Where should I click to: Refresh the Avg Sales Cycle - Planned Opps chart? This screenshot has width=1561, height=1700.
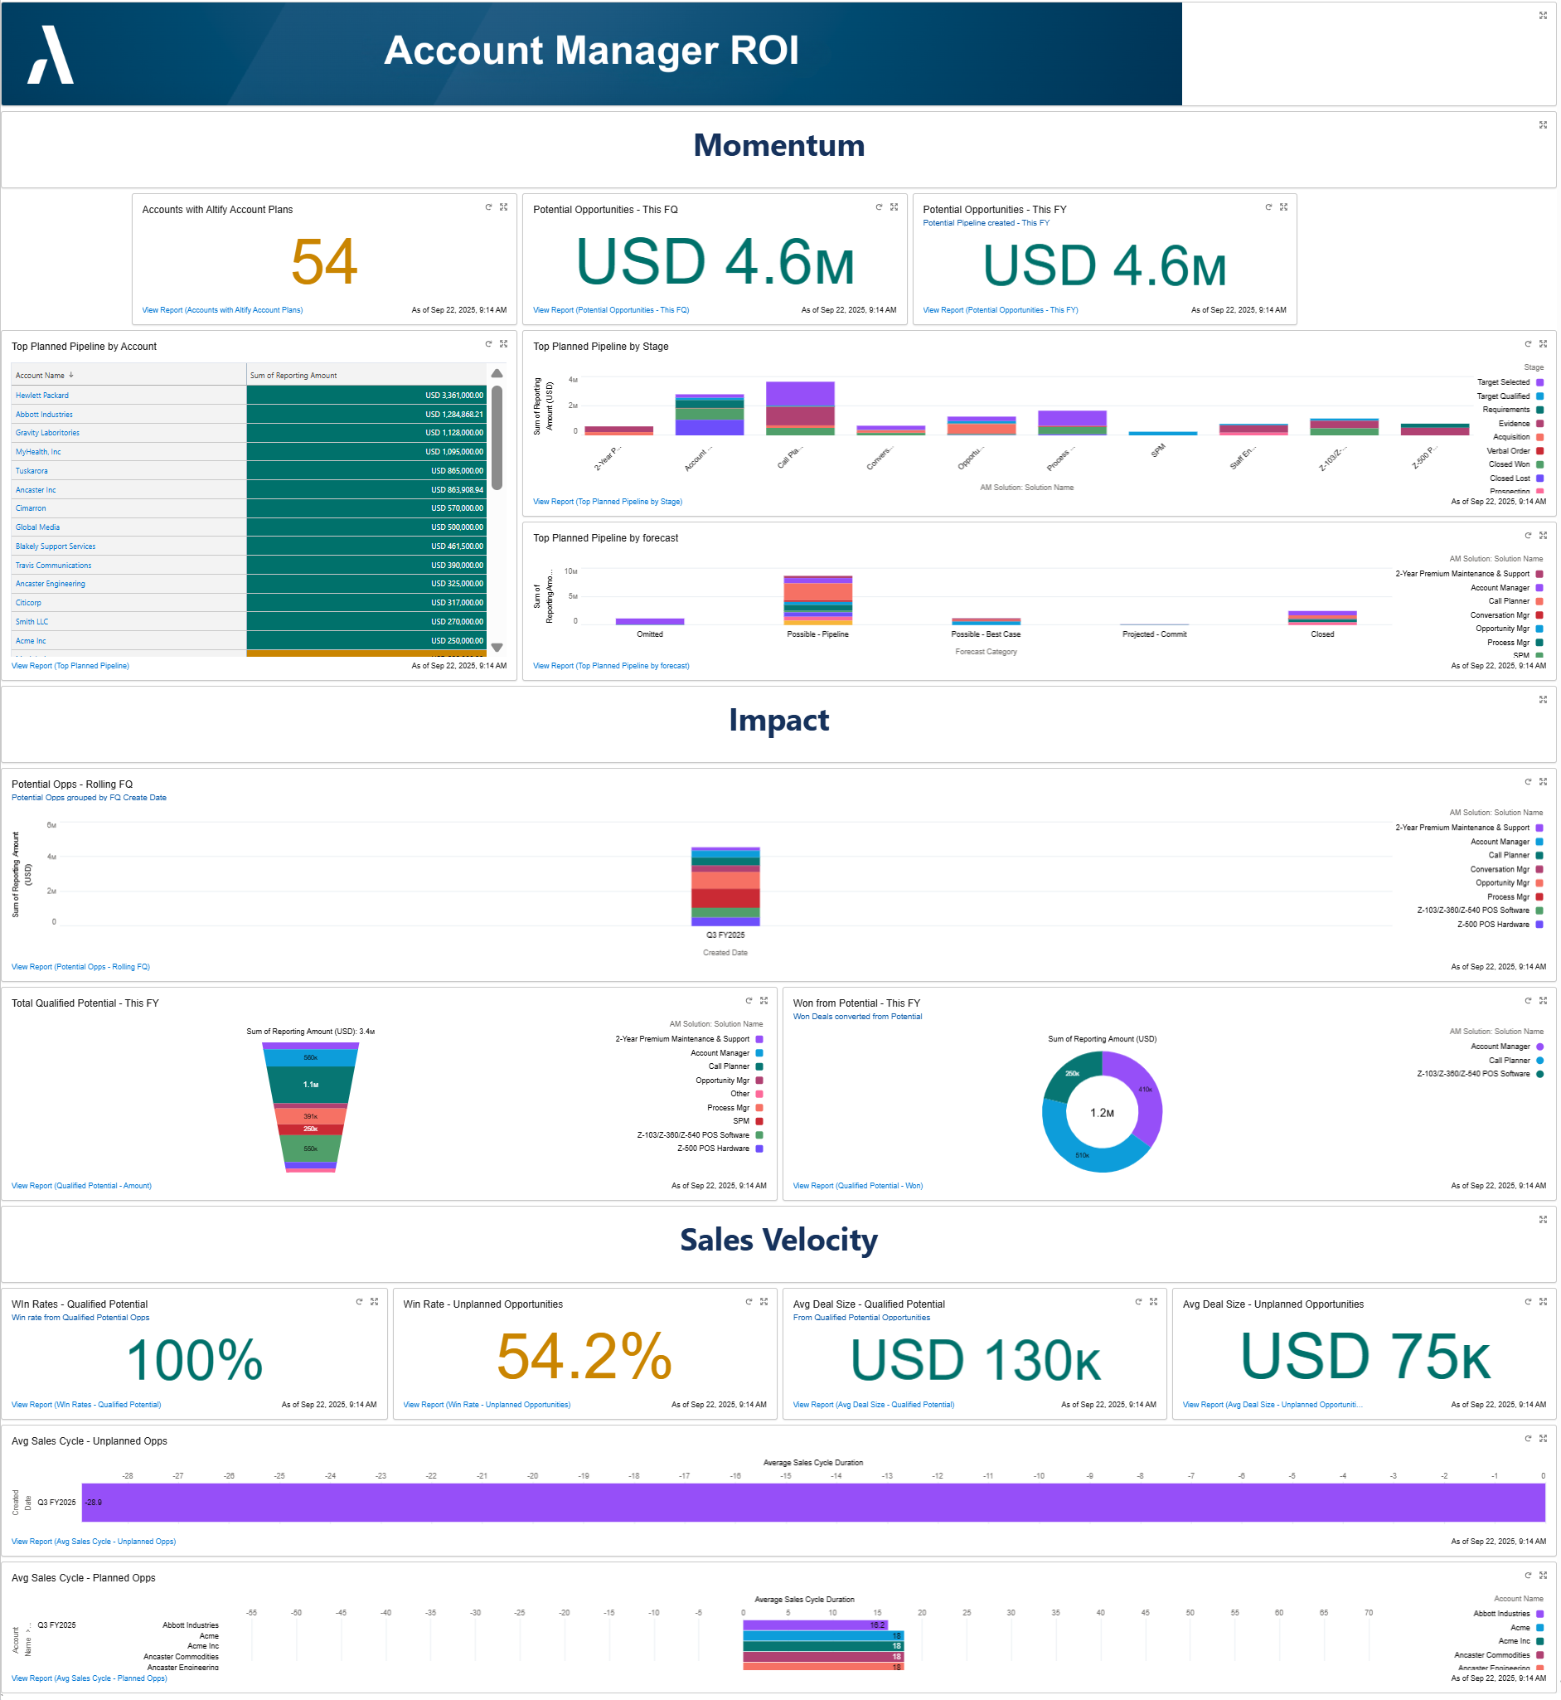[1528, 1576]
